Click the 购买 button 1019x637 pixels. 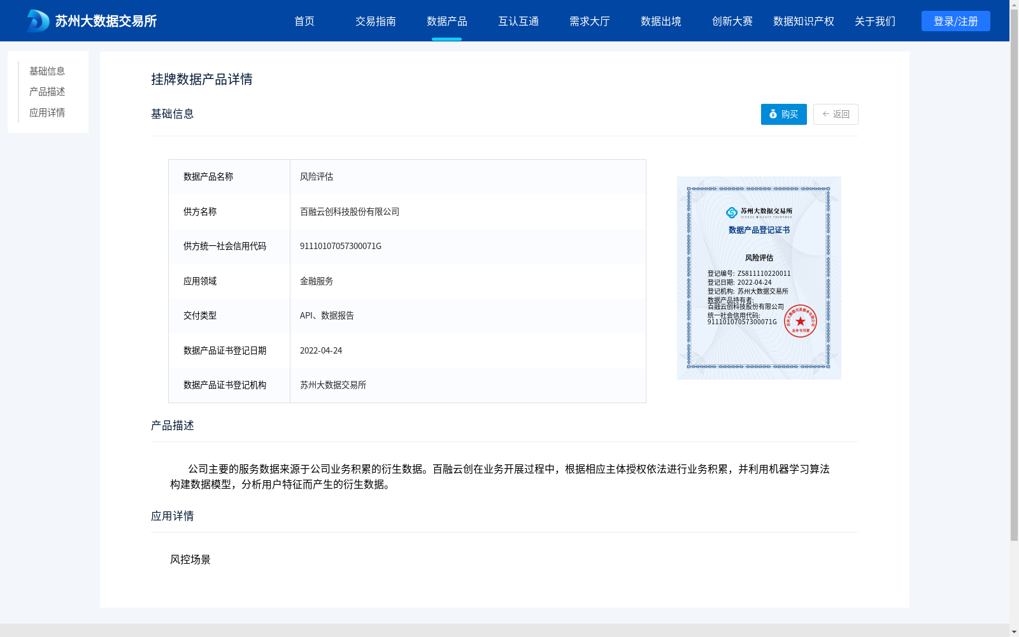(x=784, y=114)
